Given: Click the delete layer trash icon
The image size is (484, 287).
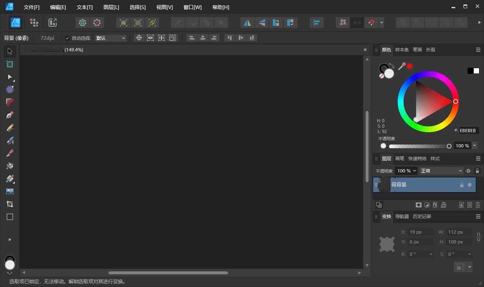Looking at the screenshot, I should click(478, 205).
